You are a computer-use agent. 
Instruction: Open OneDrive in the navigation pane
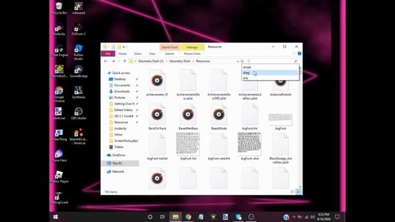coord(118,155)
